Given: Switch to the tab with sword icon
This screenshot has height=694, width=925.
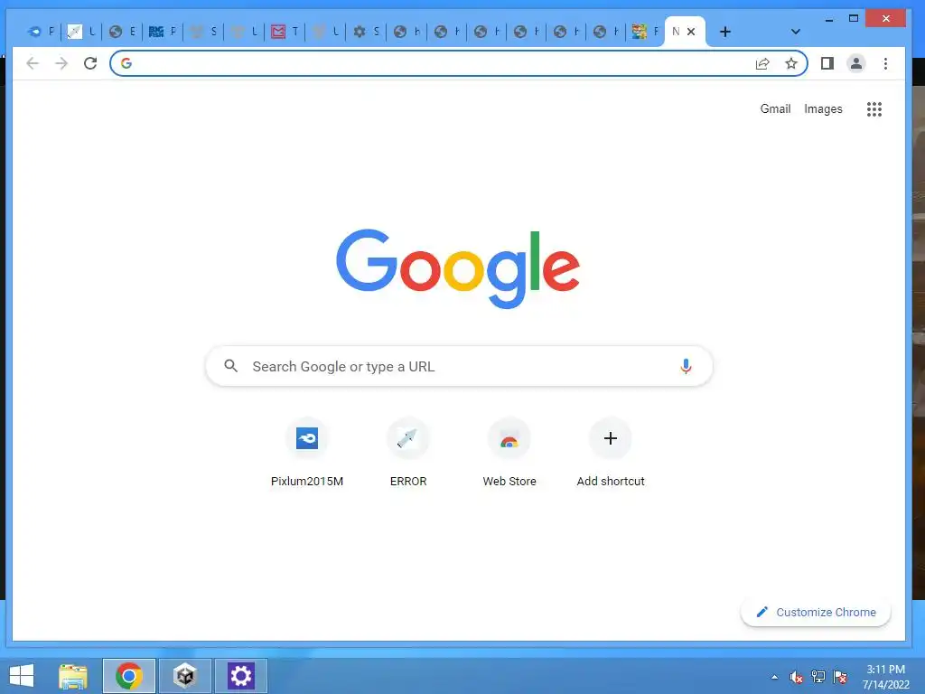Looking at the screenshot, I should pos(81,32).
